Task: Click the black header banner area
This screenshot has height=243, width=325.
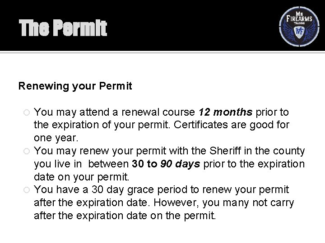Action: point(162,25)
